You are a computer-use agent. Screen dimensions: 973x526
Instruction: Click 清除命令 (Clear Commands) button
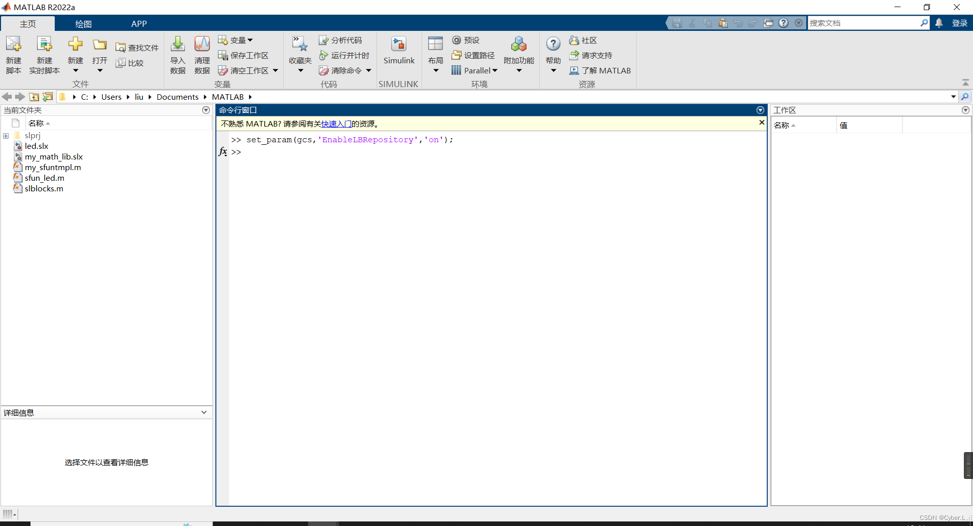click(x=340, y=70)
